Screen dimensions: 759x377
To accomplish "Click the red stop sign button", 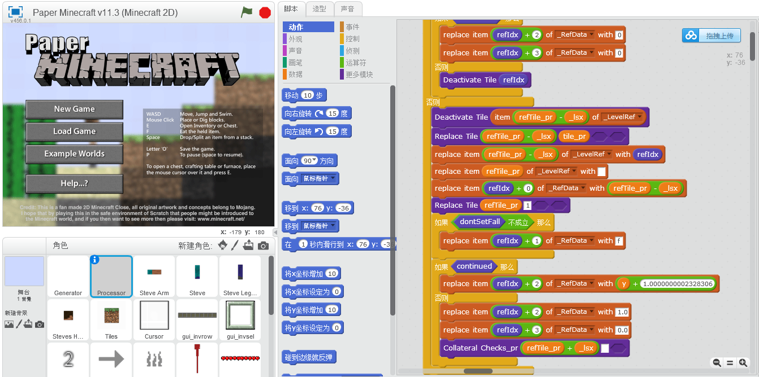I will (265, 12).
